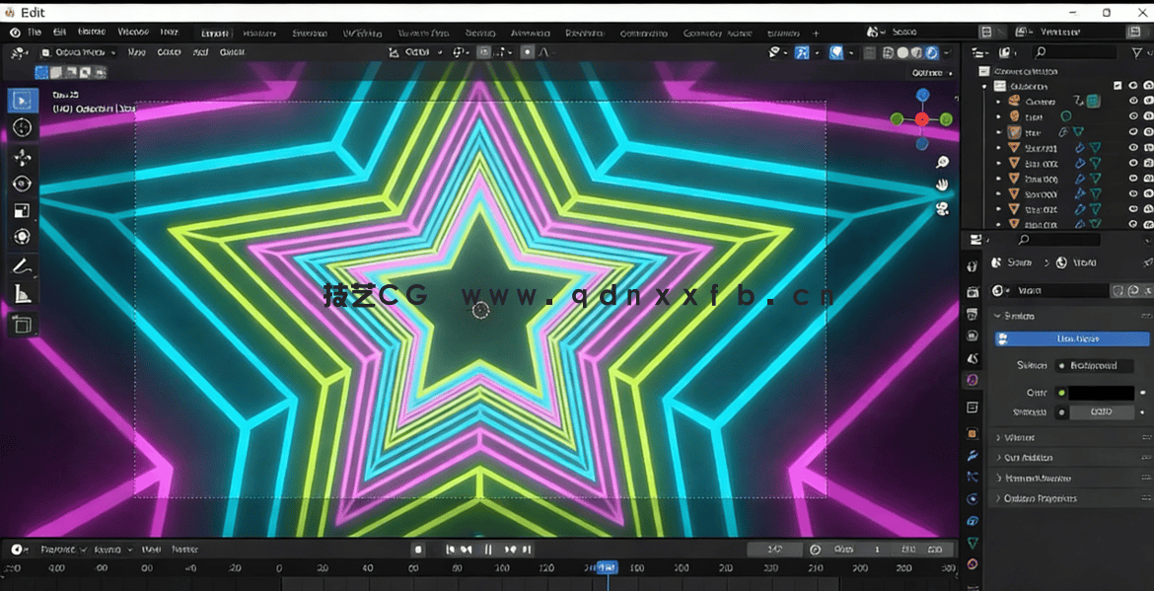Click the hand pan-view icon in viewport
The width and height of the screenshot is (1154, 591).
(942, 185)
